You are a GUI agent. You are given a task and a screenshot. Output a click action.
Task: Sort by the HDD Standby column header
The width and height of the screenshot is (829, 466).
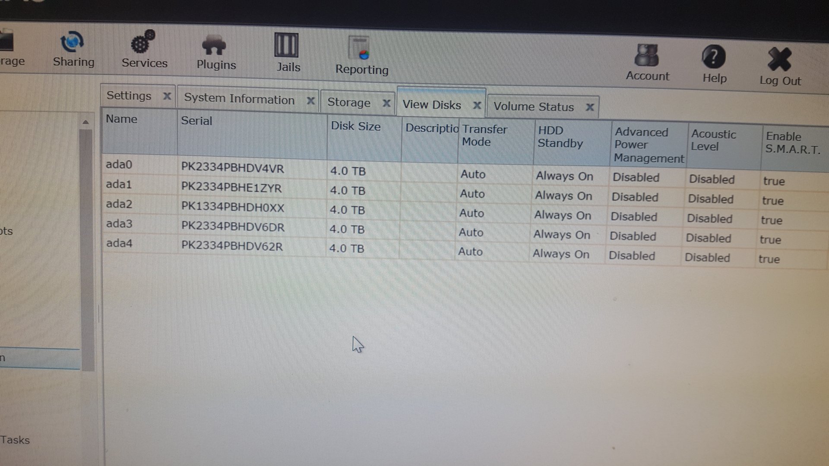tap(572, 144)
